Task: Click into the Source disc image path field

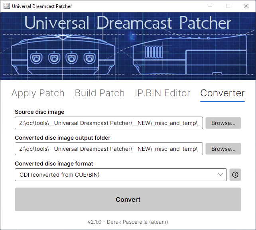Action: 109,123
